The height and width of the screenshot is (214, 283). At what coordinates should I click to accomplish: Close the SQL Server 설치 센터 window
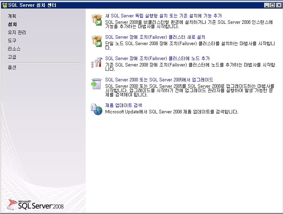(x=279, y=5)
